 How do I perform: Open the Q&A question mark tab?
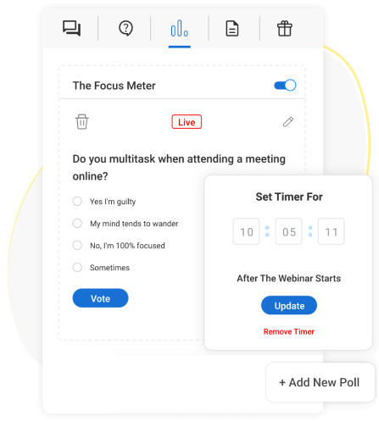(x=125, y=28)
